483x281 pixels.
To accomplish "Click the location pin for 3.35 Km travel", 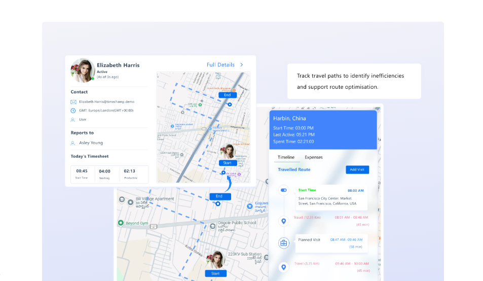I will [284, 267].
